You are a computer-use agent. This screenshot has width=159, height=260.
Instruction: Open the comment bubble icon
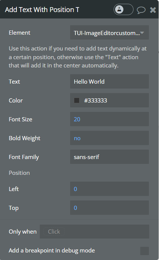(x=141, y=10)
